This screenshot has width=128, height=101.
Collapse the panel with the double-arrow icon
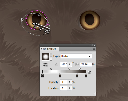(91, 45)
